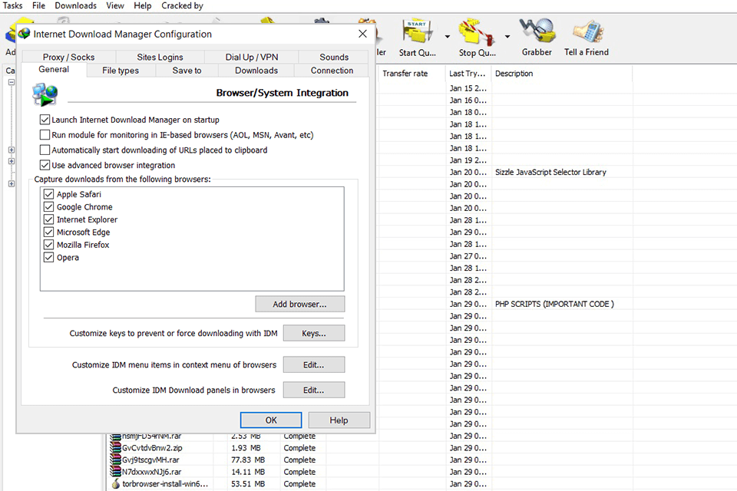Uncheck Launch Internet Download Manager on startup
Screen dimensions: 737x491
(45, 120)
